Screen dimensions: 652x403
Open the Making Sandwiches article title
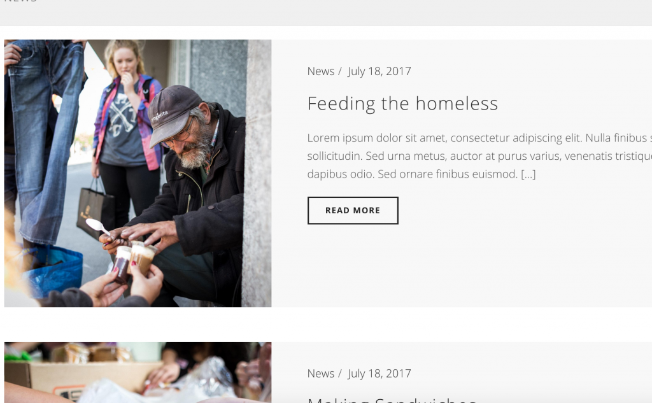(x=392, y=400)
